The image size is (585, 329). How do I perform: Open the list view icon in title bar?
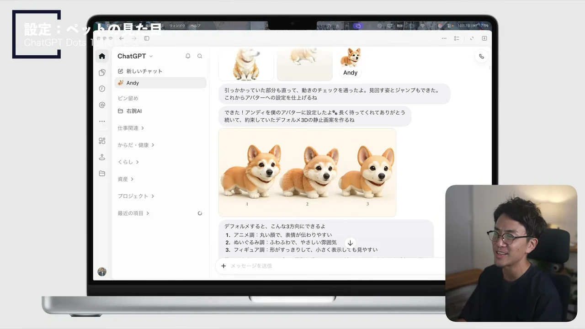tap(457, 38)
